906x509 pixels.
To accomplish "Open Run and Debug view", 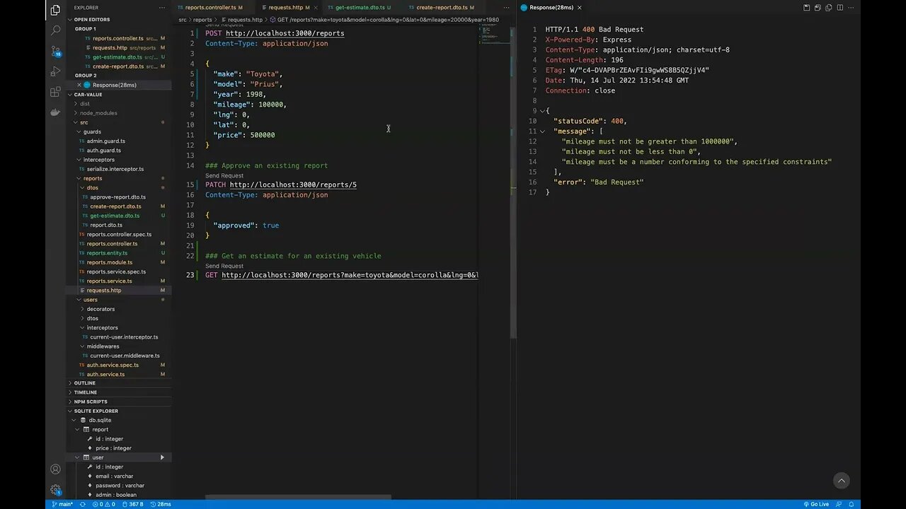I will [x=55, y=71].
